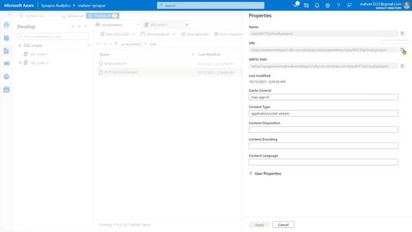
Task: Open the release updates icon with badge
Action: click(296, 5)
